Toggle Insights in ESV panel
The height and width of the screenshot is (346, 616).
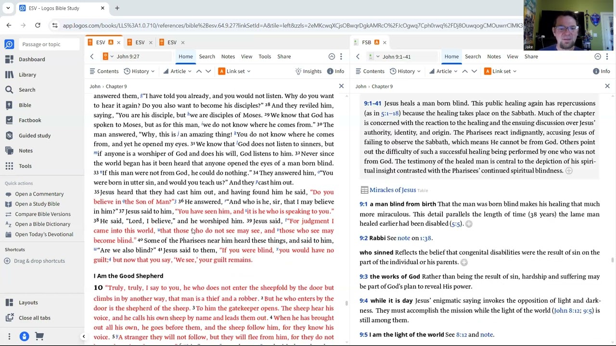tap(308, 71)
